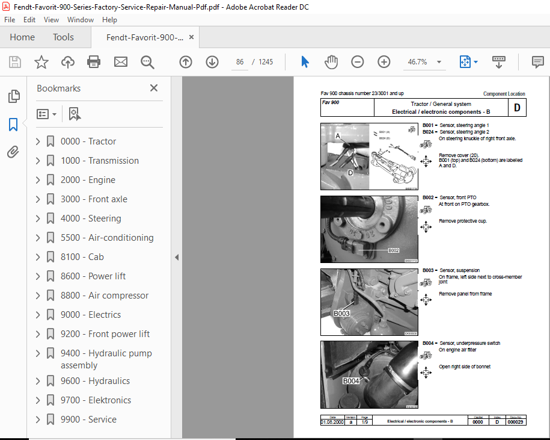
Task: Open the View menu
Action: point(51,20)
